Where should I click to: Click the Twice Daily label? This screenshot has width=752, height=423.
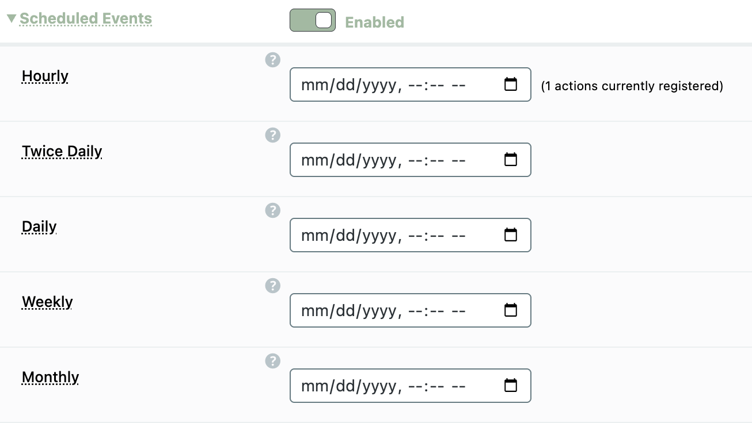point(62,151)
